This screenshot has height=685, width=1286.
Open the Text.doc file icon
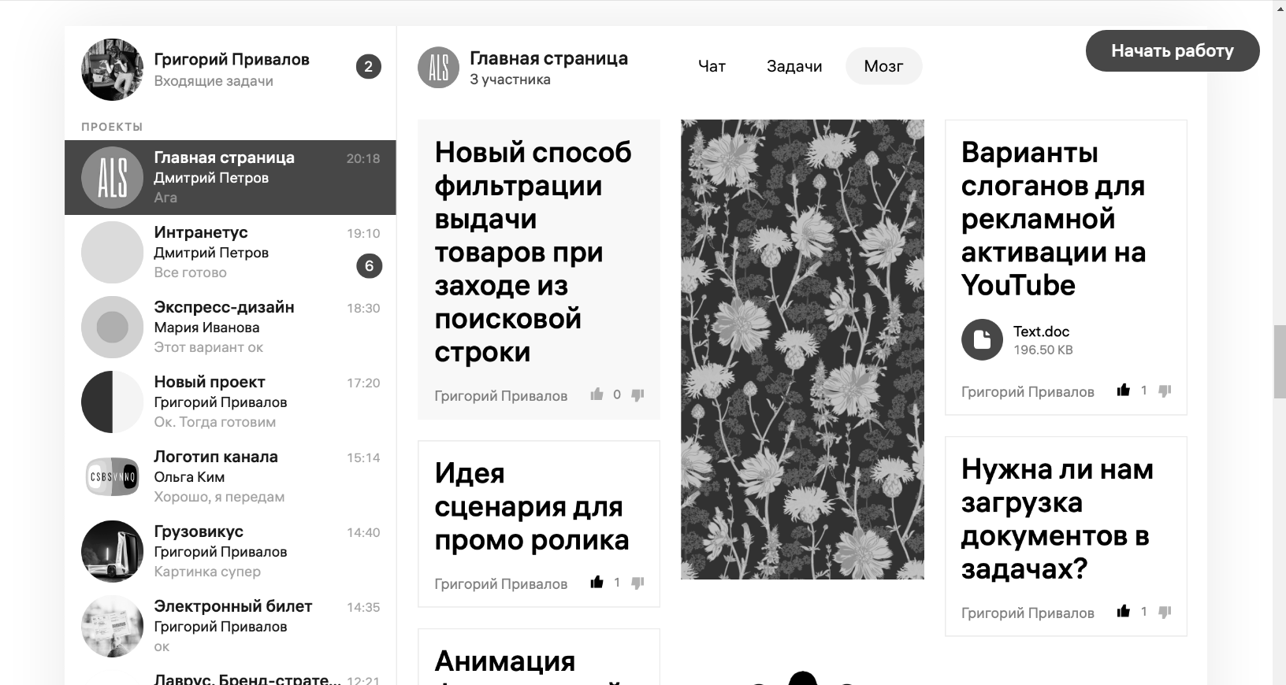[x=982, y=340]
